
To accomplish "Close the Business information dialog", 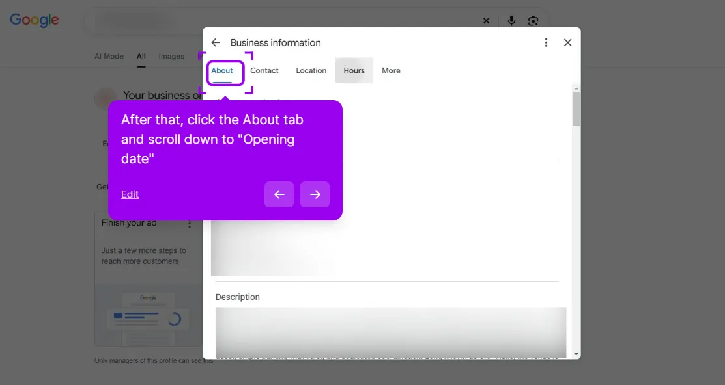I will [x=568, y=42].
